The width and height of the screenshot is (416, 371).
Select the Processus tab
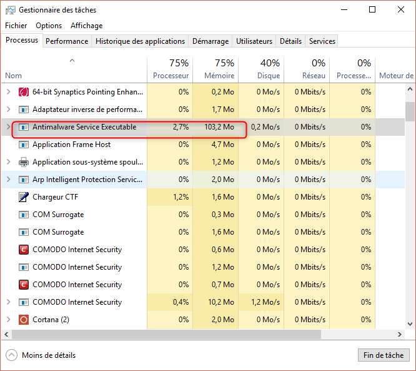click(22, 40)
